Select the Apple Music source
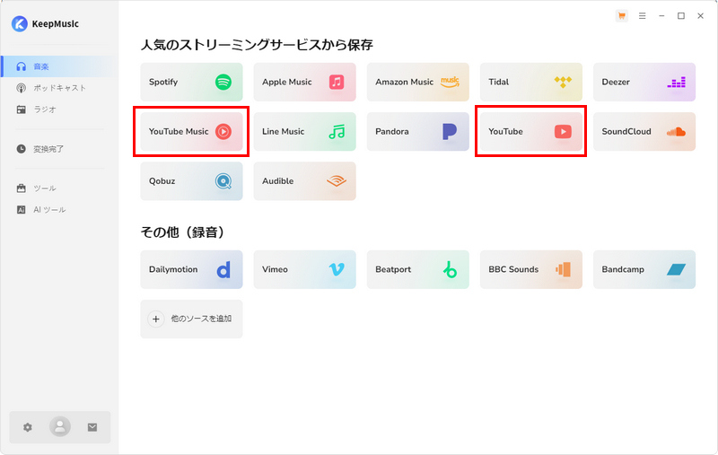Image resolution: width=718 pixels, height=455 pixels. (x=304, y=82)
